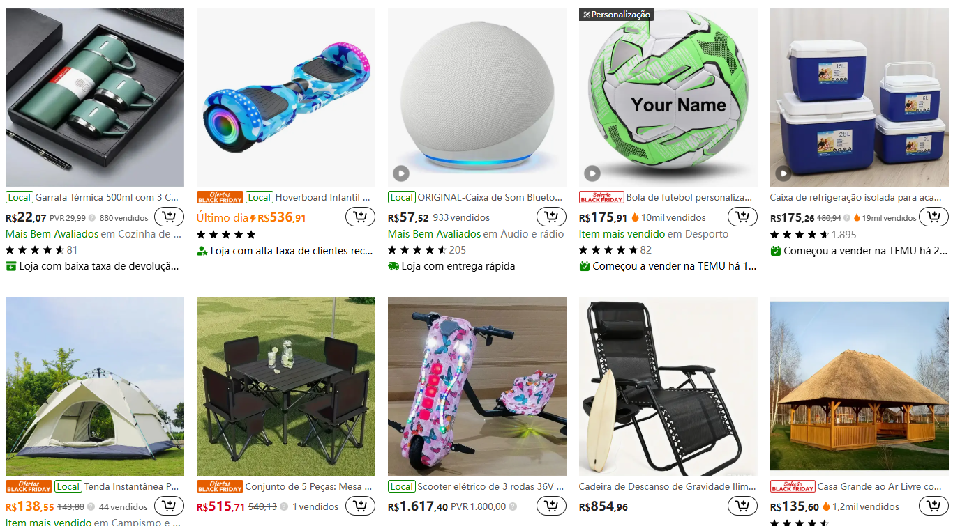Open the Mais Bem Avaliados em Cozinha link

coord(93,234)
